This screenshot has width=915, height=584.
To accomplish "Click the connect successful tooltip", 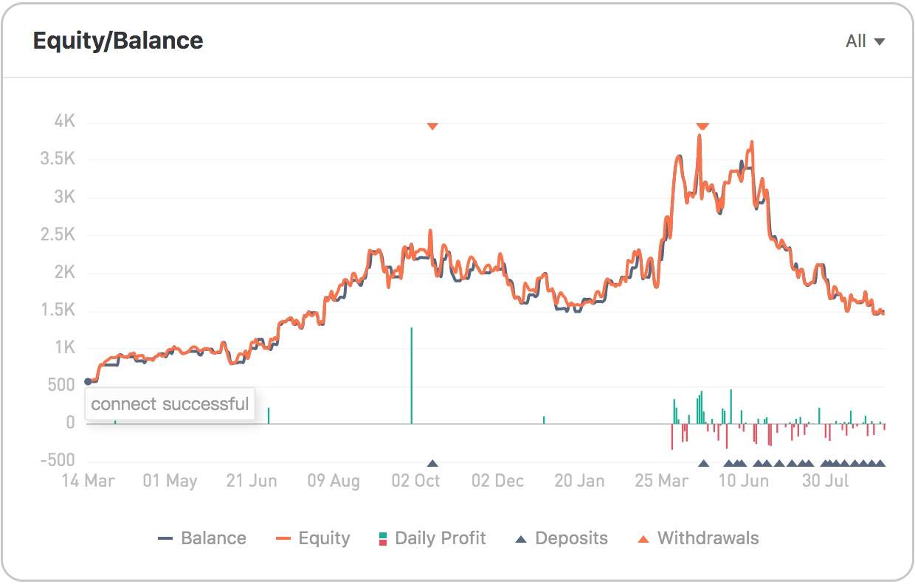I will point(170,404).
